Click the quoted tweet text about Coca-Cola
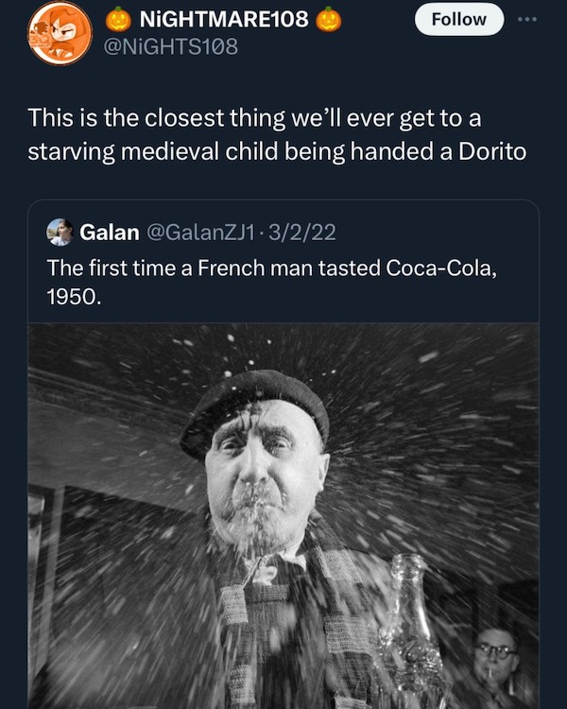The width and height of the screenshot is (567, 709). pos(272,282)
